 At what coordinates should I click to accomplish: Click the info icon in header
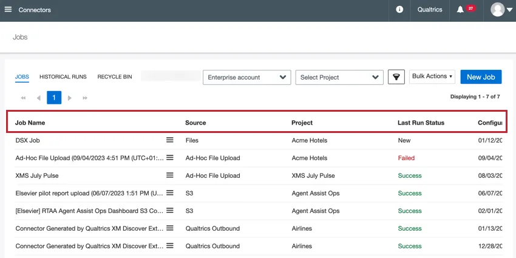399,10
